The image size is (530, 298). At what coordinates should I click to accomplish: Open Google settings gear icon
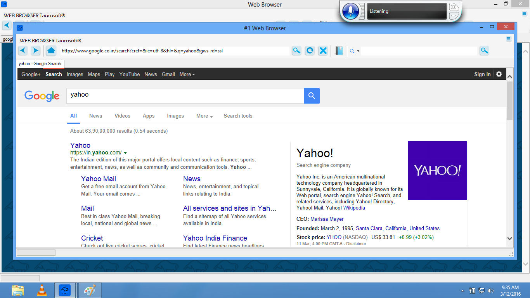click(x=499, y=74)
